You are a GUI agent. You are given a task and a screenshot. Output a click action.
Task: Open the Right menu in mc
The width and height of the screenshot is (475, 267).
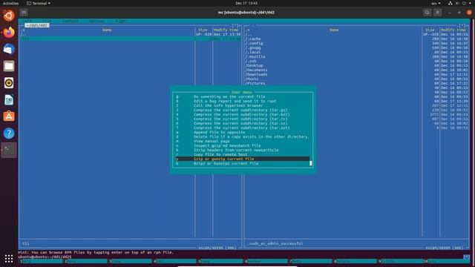[121, 22]
